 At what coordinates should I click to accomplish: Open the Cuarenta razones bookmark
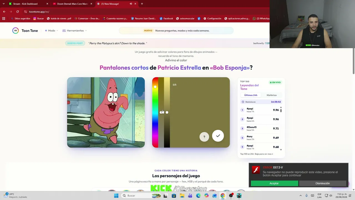coord(115,19)
